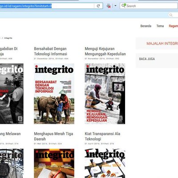The width and height of the screenshot is (178, 178).
Task: Click the Integrito breadcrumb text
Action: tap(8, 38)
